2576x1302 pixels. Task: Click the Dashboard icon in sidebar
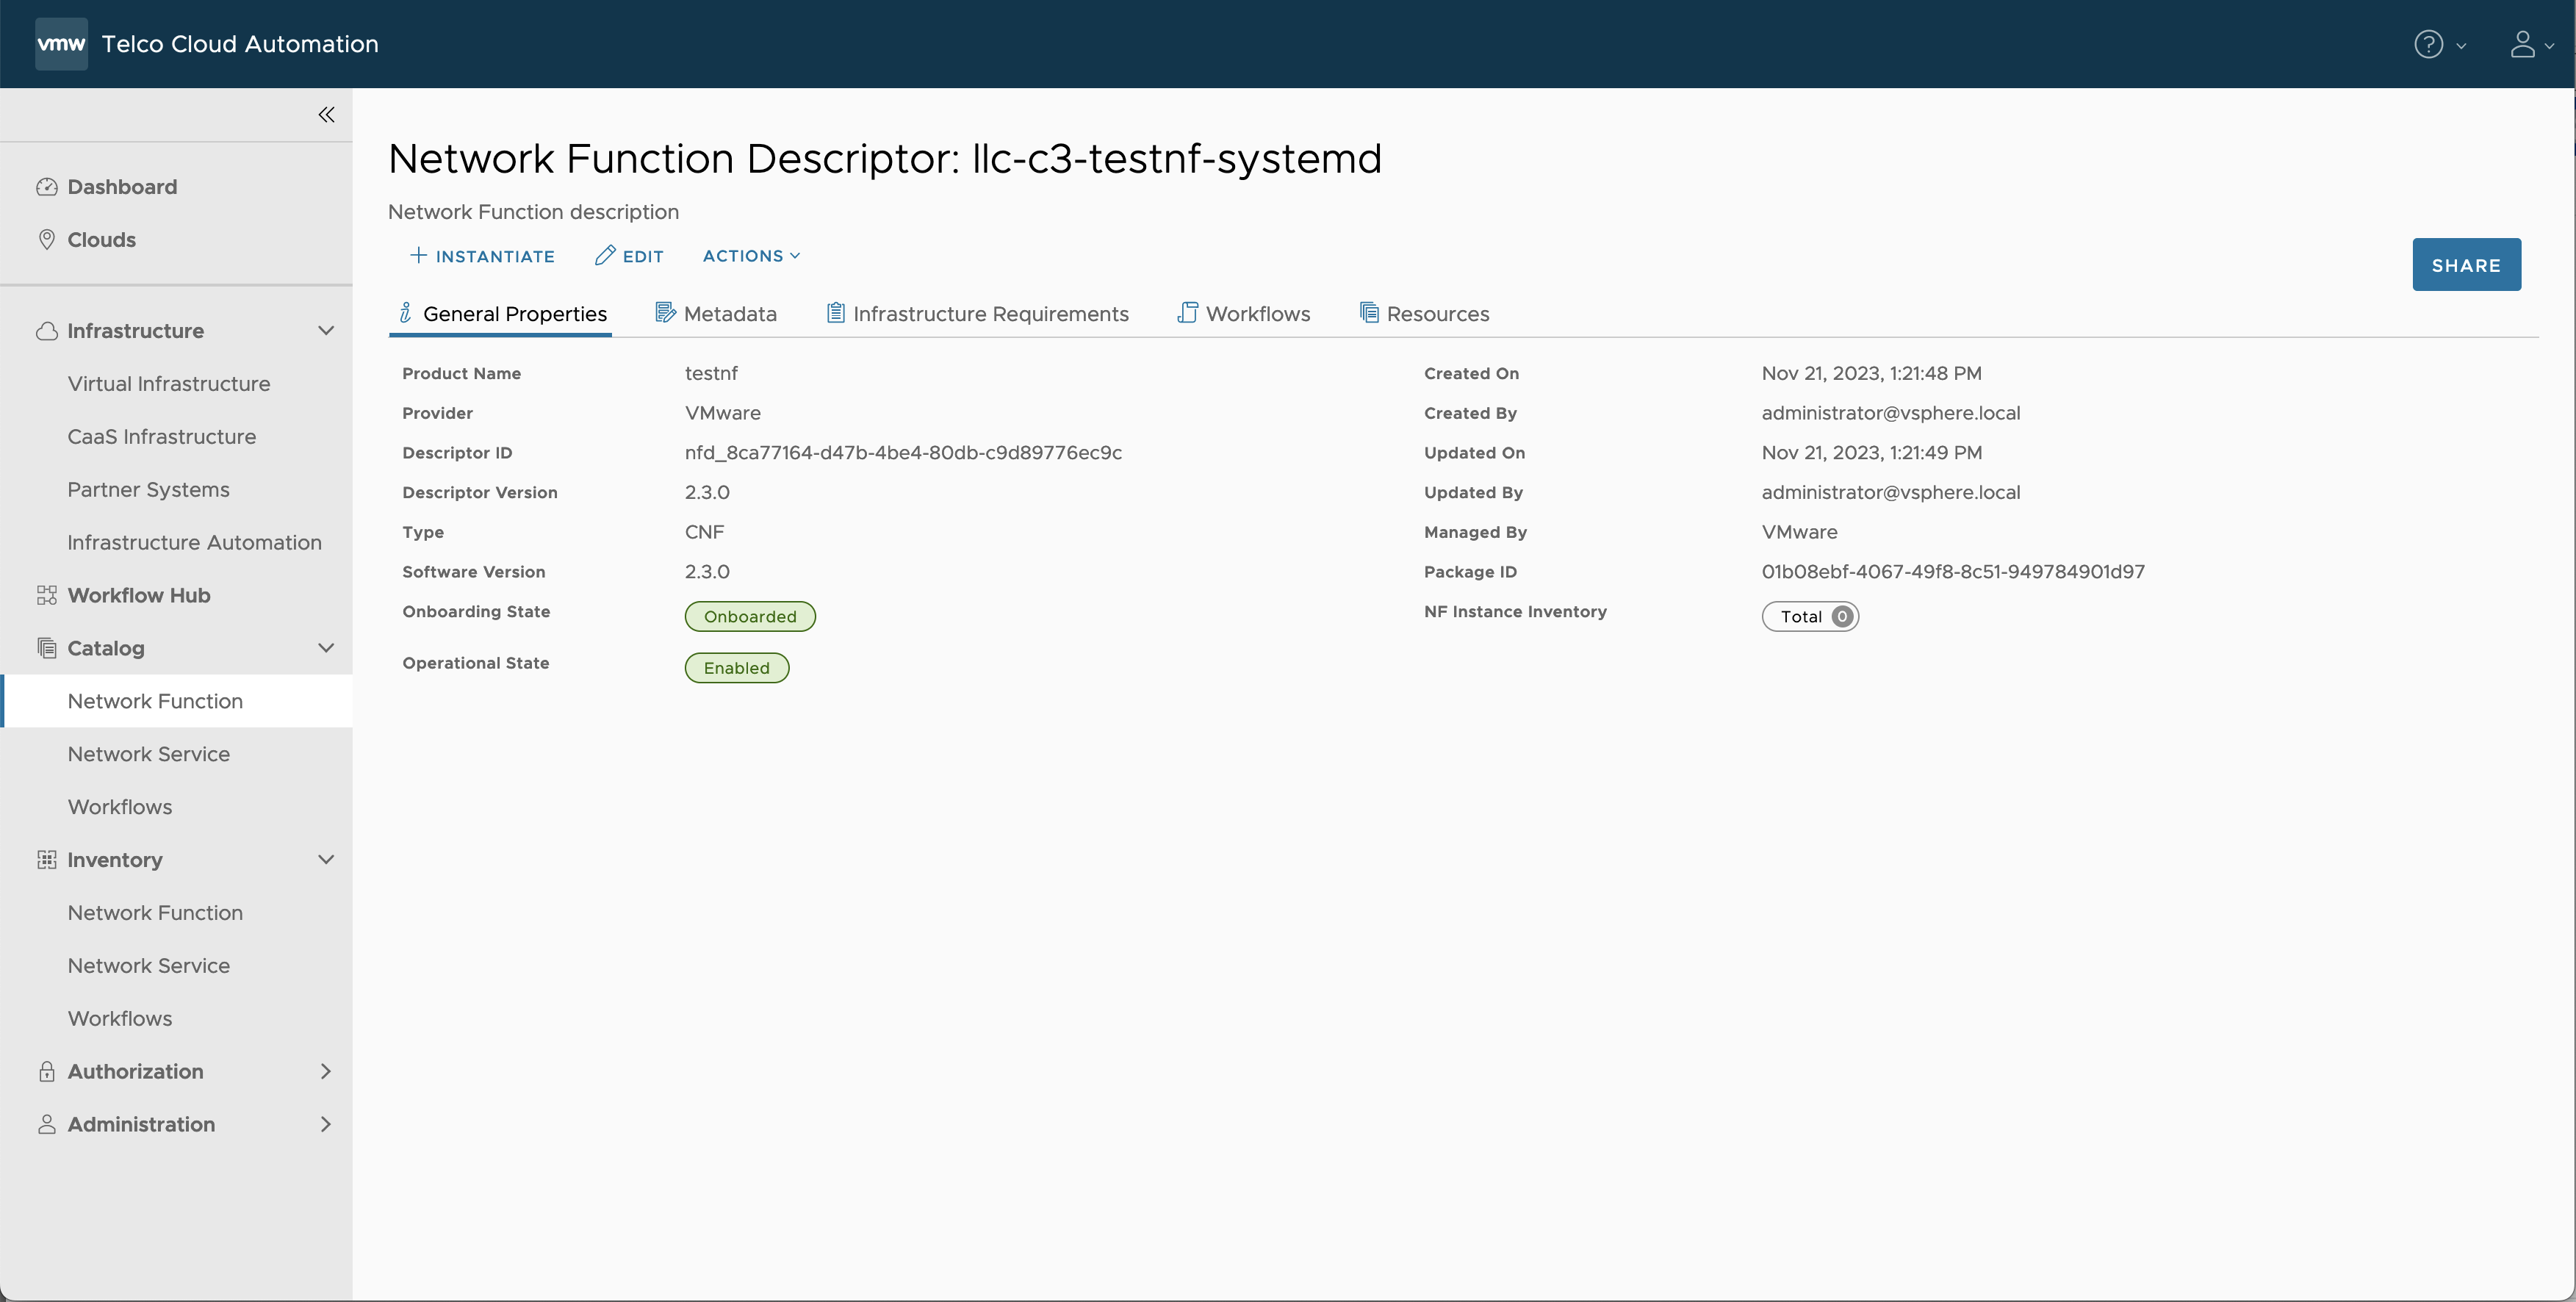46,187
